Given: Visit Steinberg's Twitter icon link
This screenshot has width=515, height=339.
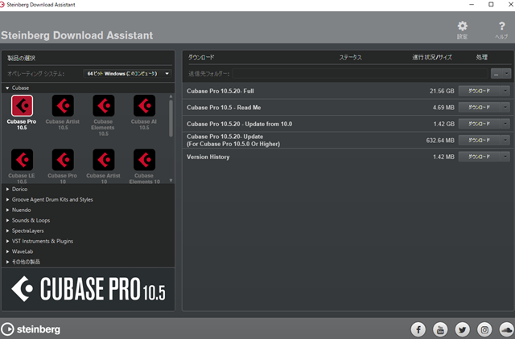Looking at the screenshot, I should pyautogui.click(x=462, y=329).
